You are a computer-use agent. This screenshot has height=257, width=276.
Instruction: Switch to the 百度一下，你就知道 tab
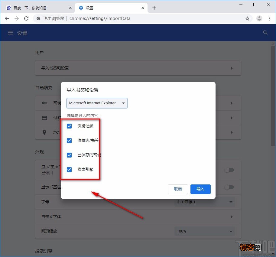click(38, 8)
